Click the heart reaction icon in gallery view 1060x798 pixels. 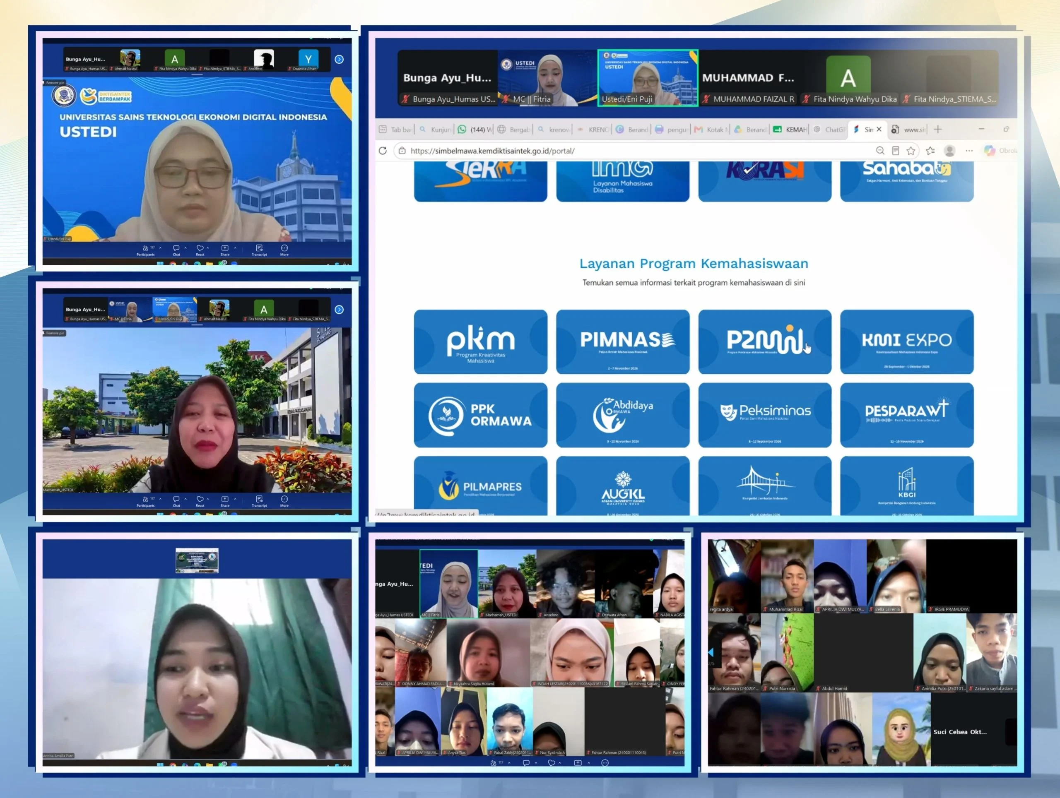pyautogui.click(x=552, y=762)
